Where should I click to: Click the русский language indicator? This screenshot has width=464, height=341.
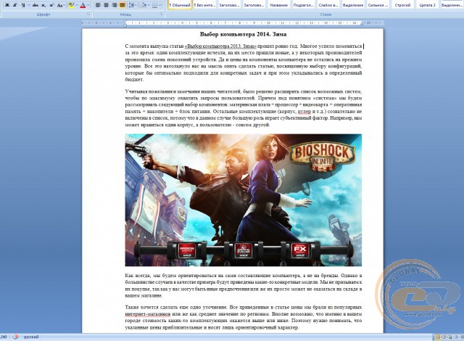click(x=31, y=337)
